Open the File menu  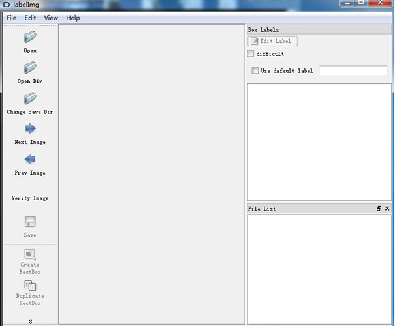click(11, 18)
